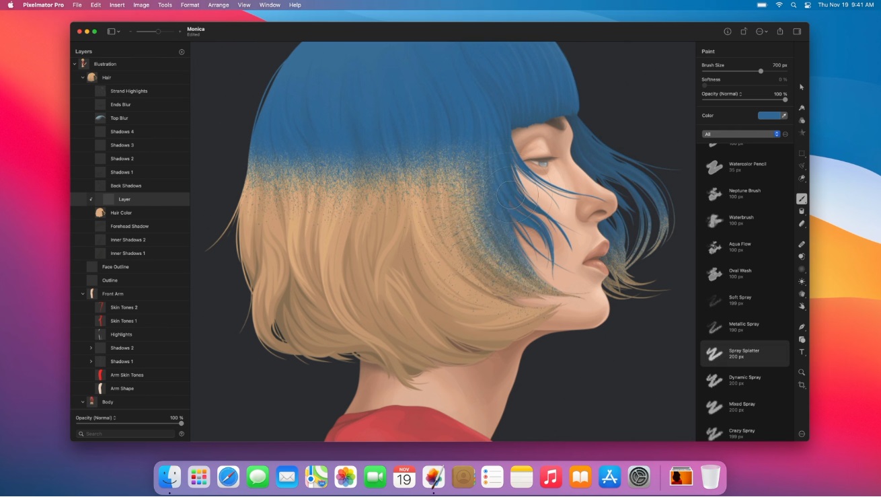Open the Format menu

[190, 5]
